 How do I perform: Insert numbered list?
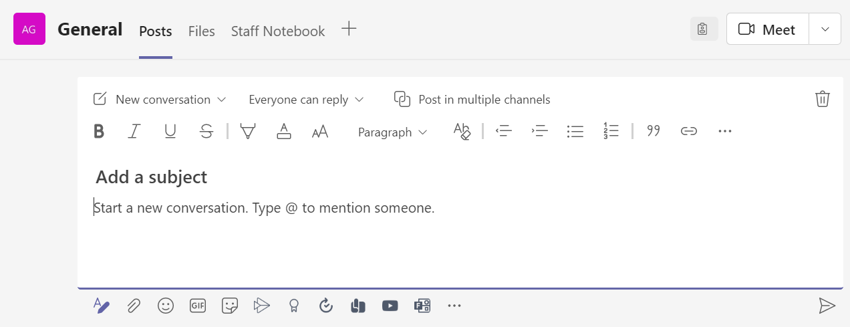coord(611,132)
